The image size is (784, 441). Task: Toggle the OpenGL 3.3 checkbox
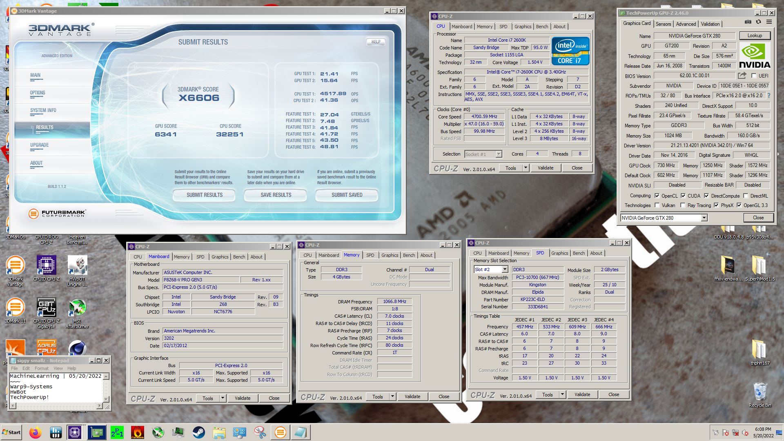point(739,205)
